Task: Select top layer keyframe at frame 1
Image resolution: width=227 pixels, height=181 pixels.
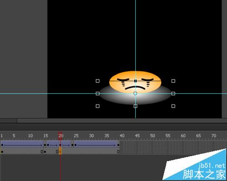Action: pos(2,145)
